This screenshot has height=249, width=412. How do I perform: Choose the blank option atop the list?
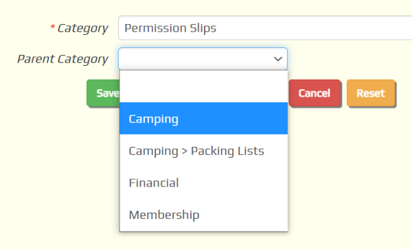204,86
